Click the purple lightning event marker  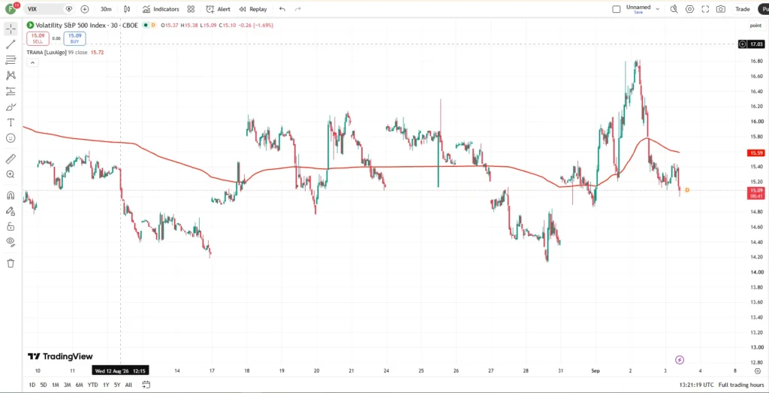(x=679, y=360)
